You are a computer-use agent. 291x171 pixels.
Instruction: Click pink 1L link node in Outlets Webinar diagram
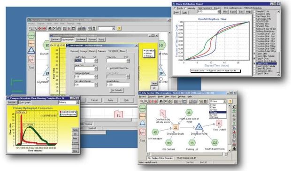(119, 115)
